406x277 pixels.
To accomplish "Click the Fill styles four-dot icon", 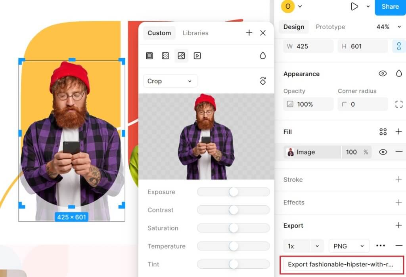I will coord(383,132).
